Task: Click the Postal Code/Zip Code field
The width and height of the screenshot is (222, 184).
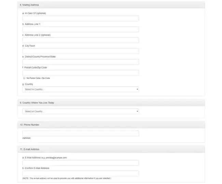Action: point(81,73)
